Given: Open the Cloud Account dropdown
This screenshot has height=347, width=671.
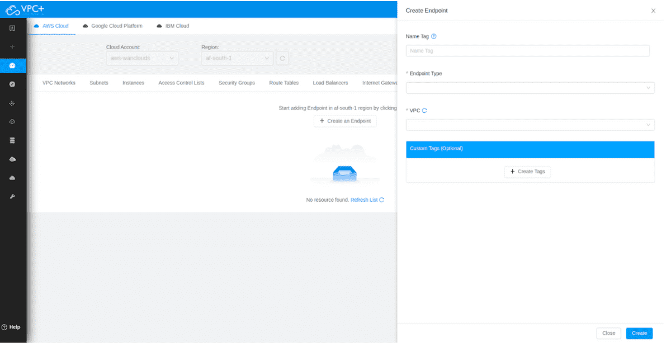Looking at the screenshot, I should point(142,58).
